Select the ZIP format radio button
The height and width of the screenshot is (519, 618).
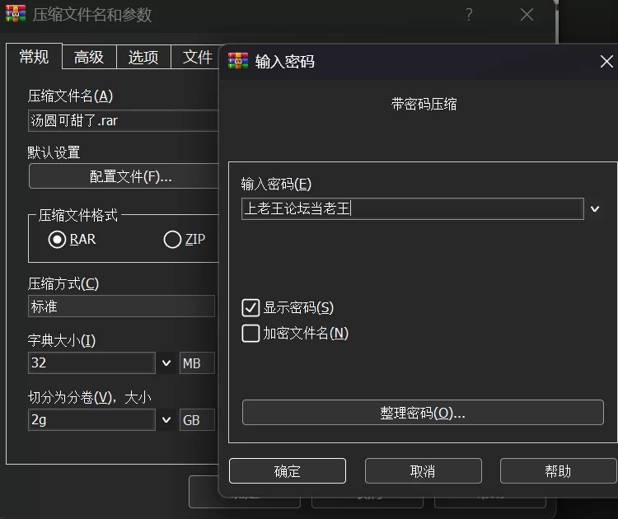point(172,240)
